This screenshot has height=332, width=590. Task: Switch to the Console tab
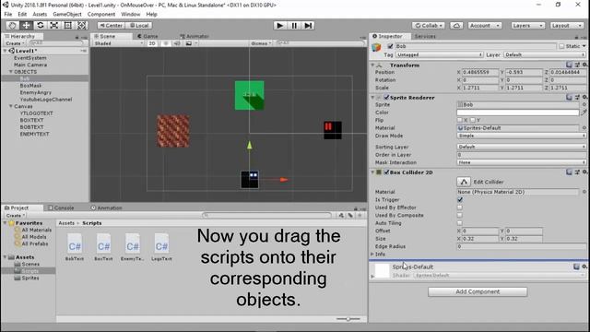(x=61, y=207)
